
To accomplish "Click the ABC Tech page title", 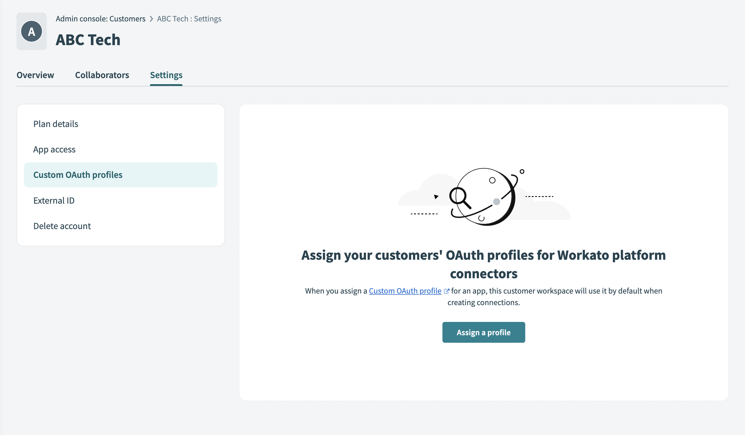I will (88, 40).
